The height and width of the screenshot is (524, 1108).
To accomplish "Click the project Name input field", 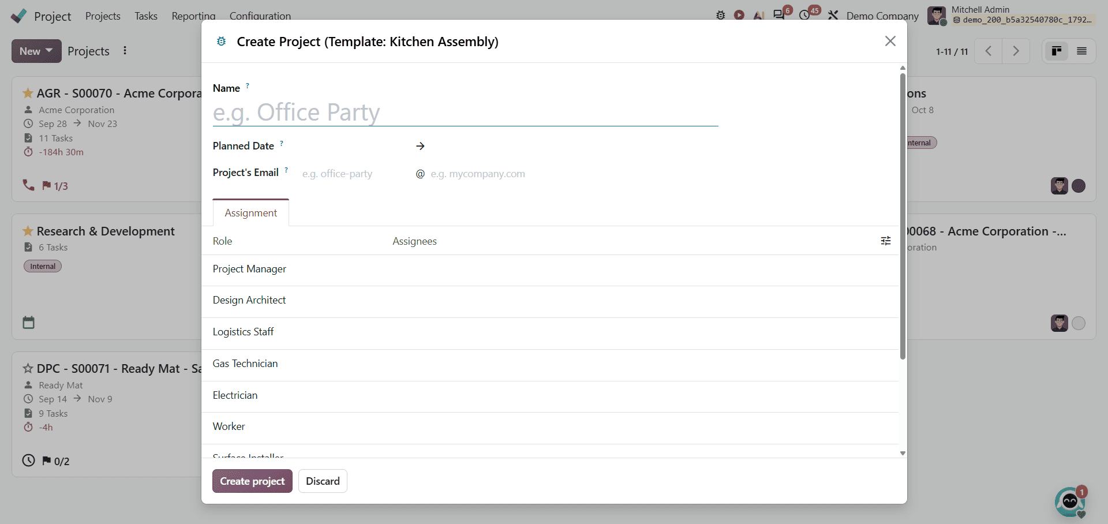I will click(x=466, y=113).
